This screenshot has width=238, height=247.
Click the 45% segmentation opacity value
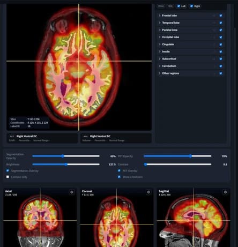point(113,156)
